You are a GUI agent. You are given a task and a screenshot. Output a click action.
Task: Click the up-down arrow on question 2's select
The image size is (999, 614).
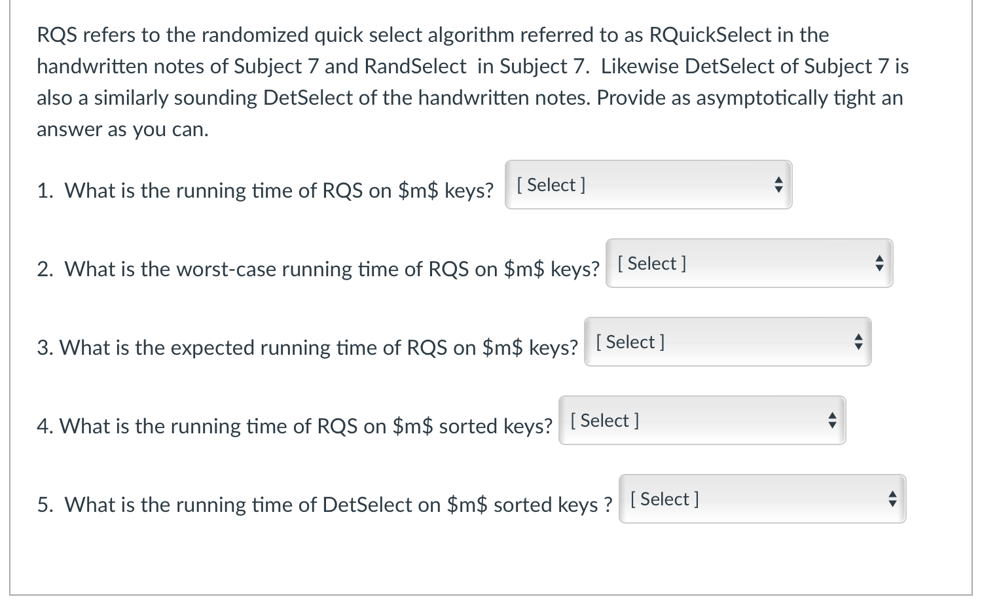pyautogui.click(x=879, y=264)
